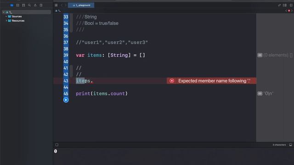The width and height of the screenshot is (294, 165).
Task: Click line number 37 in gutter
Action: tap(66, 43)
